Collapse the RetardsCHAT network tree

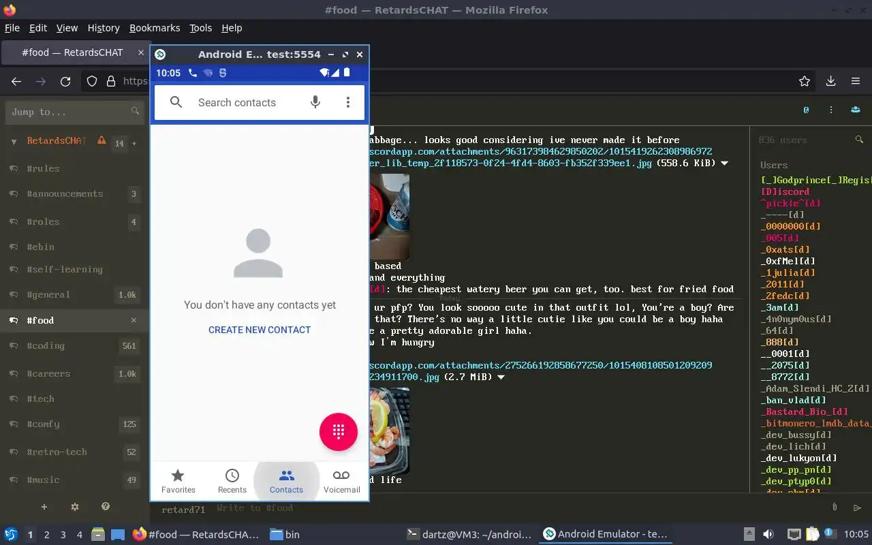(x=14, y=142)
